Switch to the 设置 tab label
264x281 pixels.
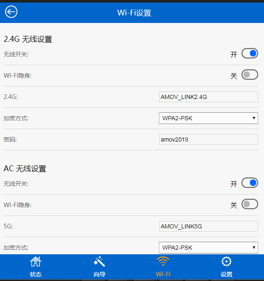click(x=226, y=274)
